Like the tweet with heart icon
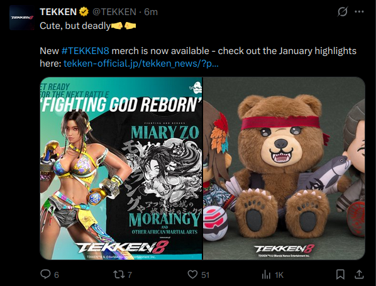Image resolution: width=376 pixels, height=286 pixels. 192,275
